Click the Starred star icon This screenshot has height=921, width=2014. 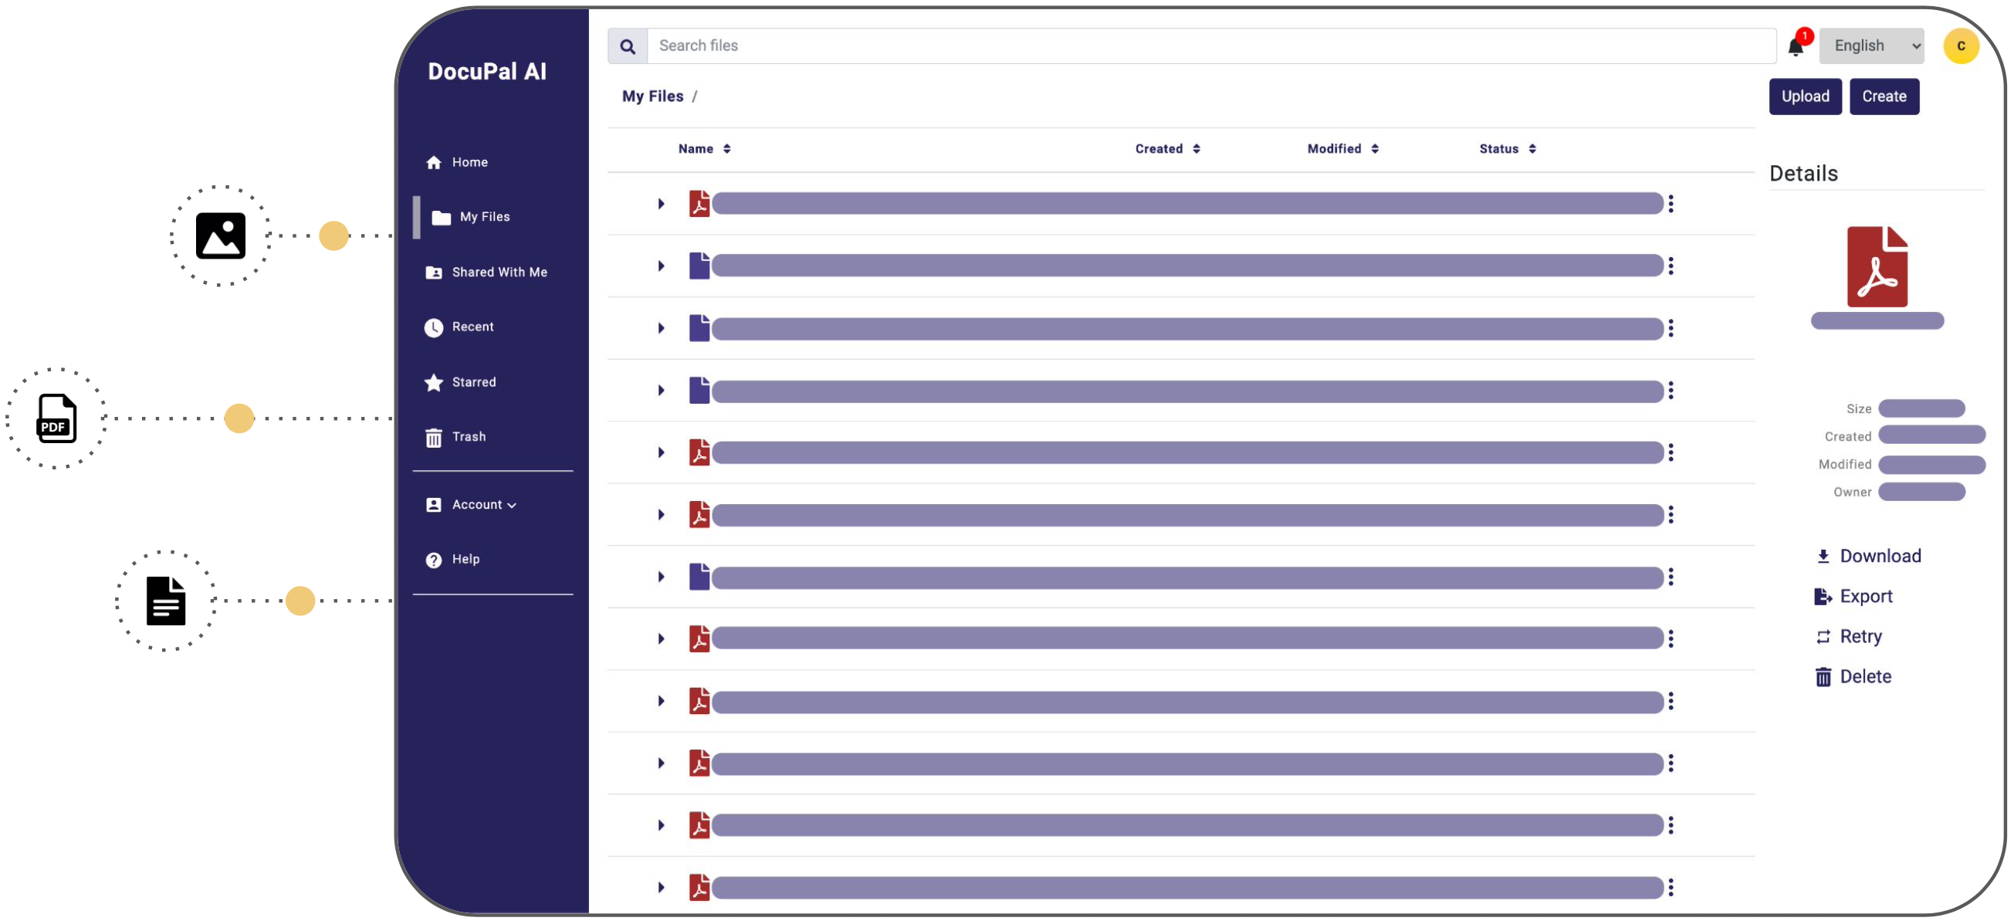tap(434, 382)
